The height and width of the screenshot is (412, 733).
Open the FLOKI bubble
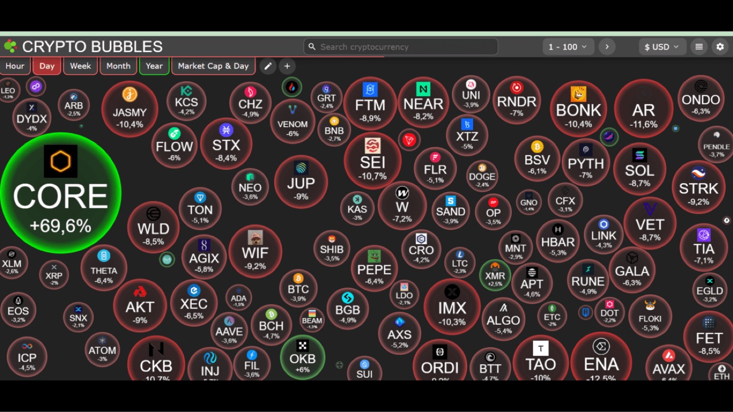650,317
